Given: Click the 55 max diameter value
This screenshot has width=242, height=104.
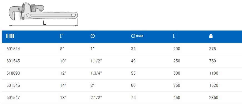Looking at the screenshot, I should (133, 73).
